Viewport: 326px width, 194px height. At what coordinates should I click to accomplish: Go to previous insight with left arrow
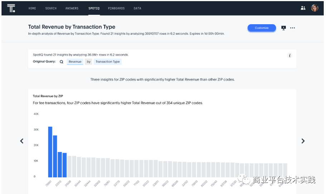click(x=22, y=141)
